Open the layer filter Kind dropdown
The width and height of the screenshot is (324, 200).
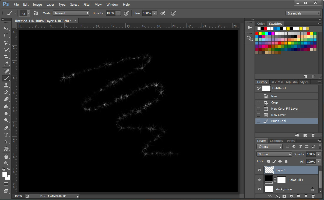[269, 147]
